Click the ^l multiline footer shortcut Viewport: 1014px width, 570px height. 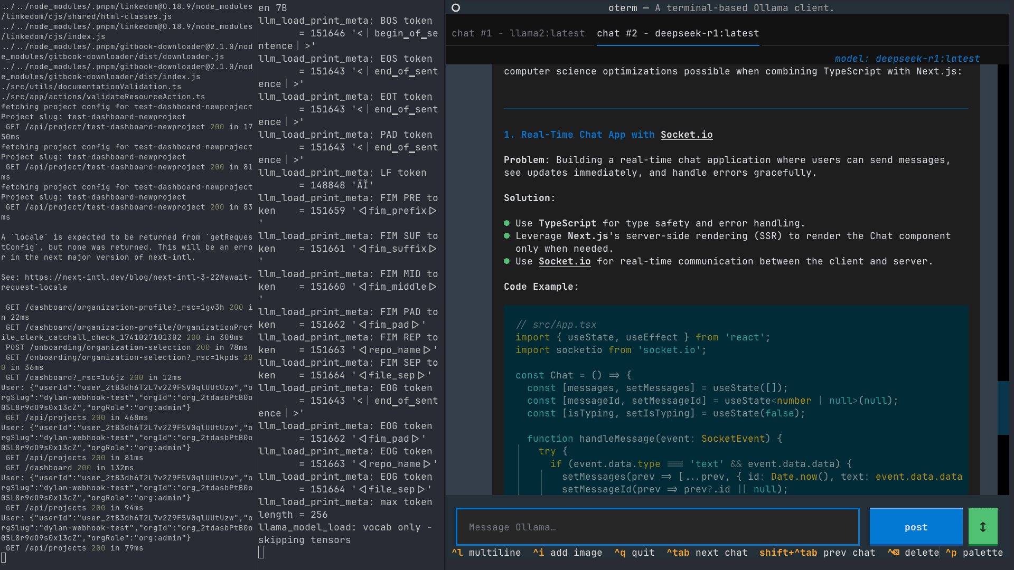486,553
